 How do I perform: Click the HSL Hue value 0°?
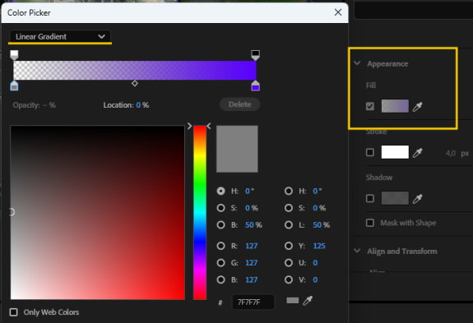point(318,191)
